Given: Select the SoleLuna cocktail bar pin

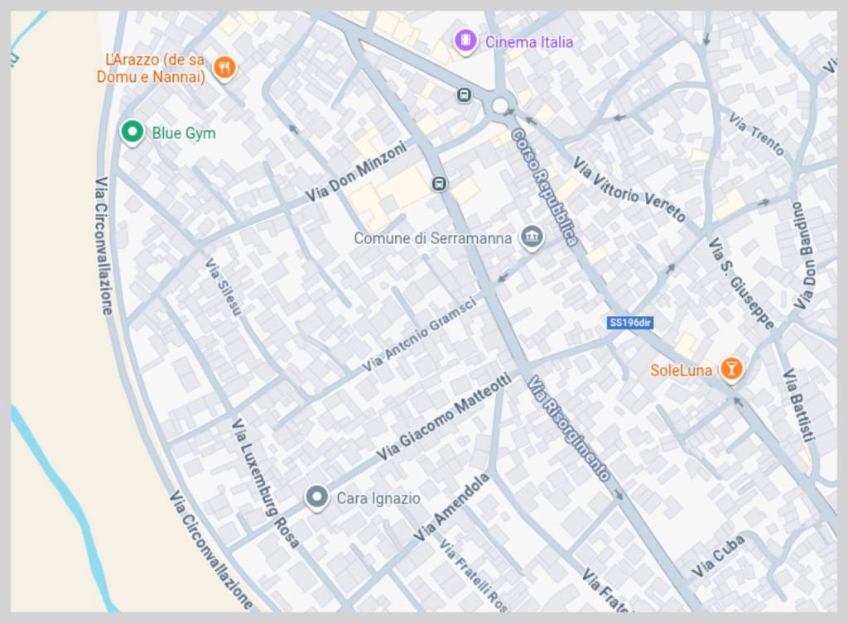Looking at the screenshot, I should tap(730, 369).
